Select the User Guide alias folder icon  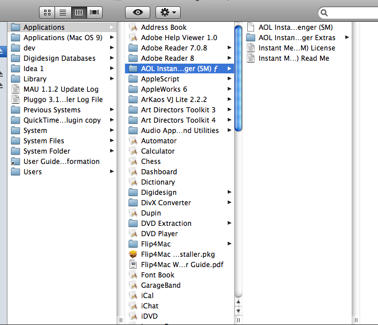pos(15,162)
